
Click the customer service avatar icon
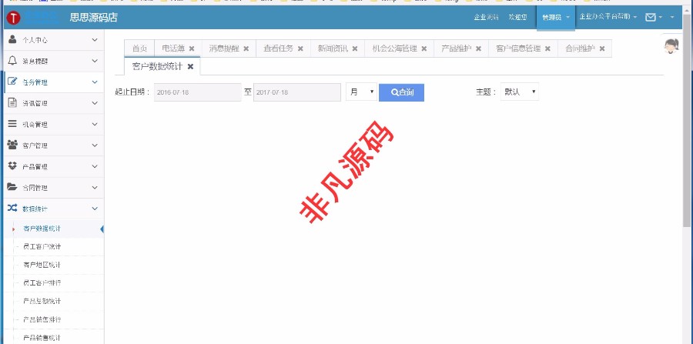[671, 46]
